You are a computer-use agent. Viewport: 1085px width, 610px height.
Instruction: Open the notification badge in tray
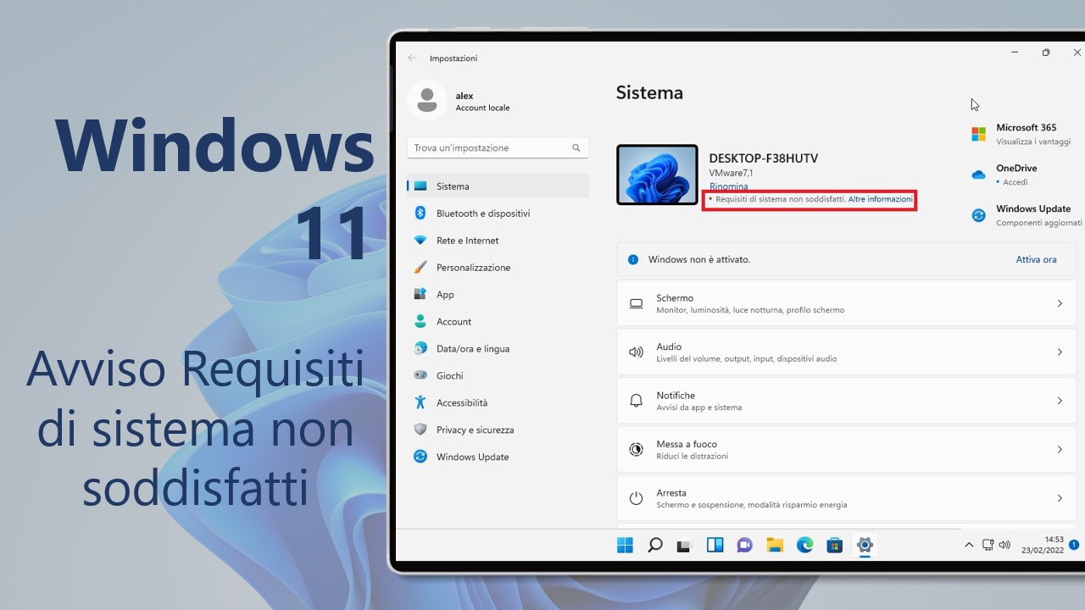1074,545
